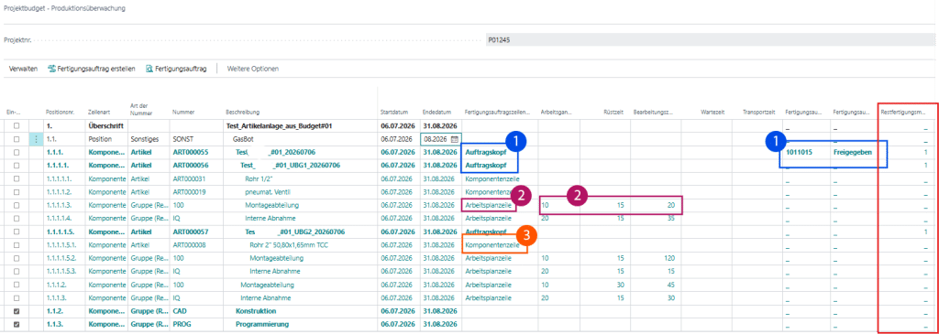939x334 pixels.
Task: Open the Verwalten menu
Action: [x=23, y=69]
